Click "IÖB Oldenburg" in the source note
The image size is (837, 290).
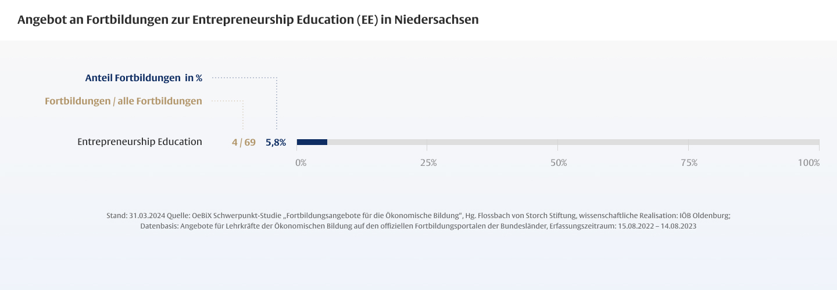point(703,215)
